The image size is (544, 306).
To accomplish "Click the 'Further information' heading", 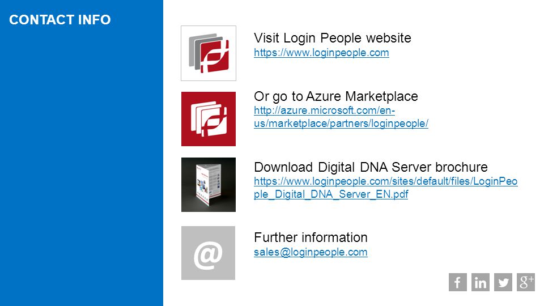I will pyautogui.click(x=311, y=237).
